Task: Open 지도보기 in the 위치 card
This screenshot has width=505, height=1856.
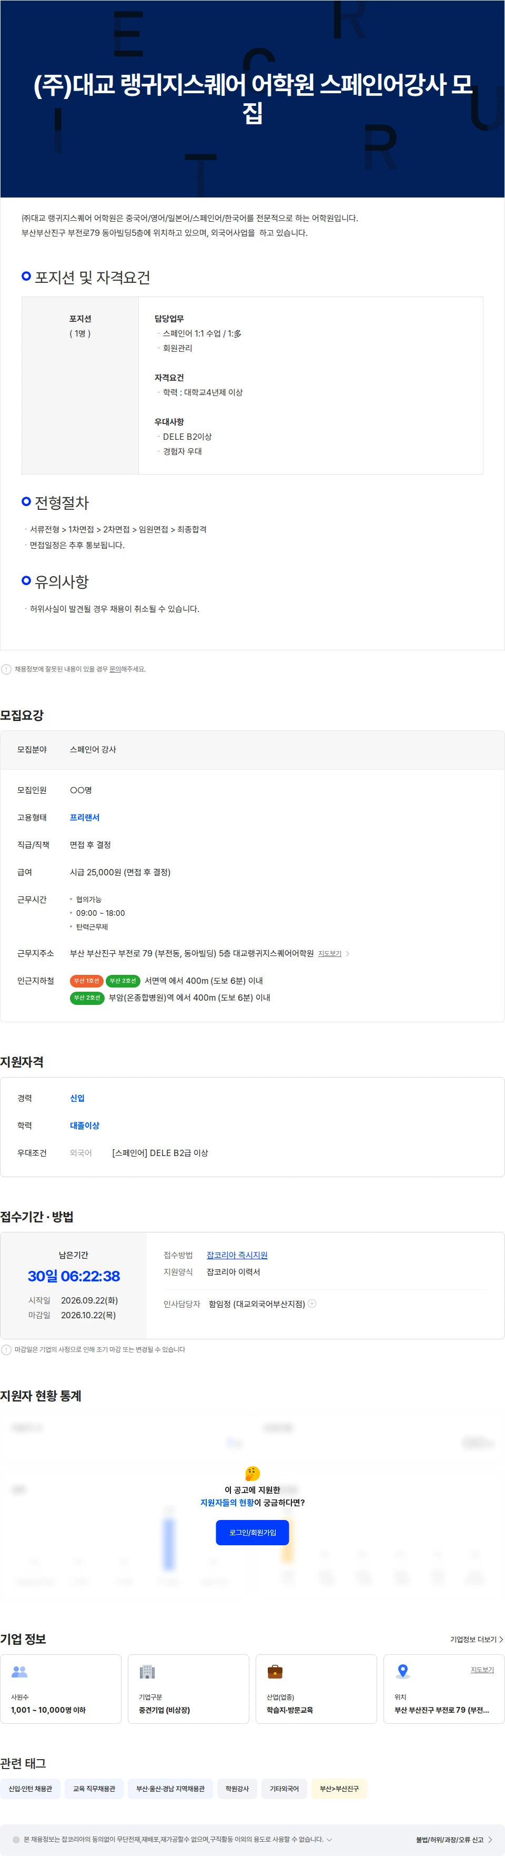Action: click(482, 1670)
